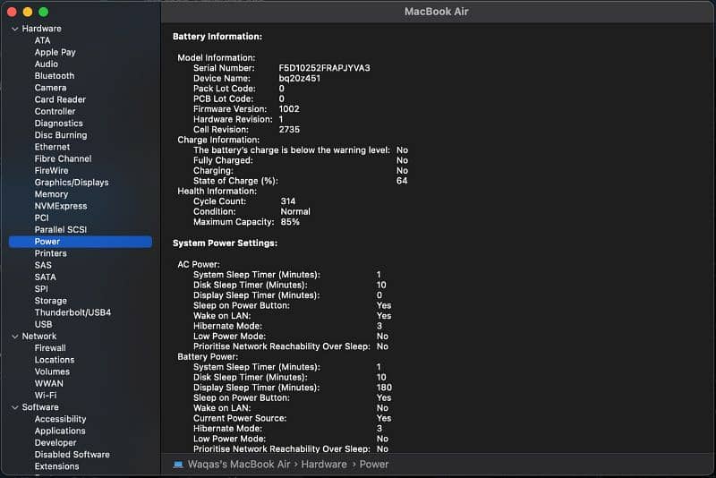Viewport: 716px width, 478px height.
Task: Click the yellow minimize window button
Action: tap(28, 12)
